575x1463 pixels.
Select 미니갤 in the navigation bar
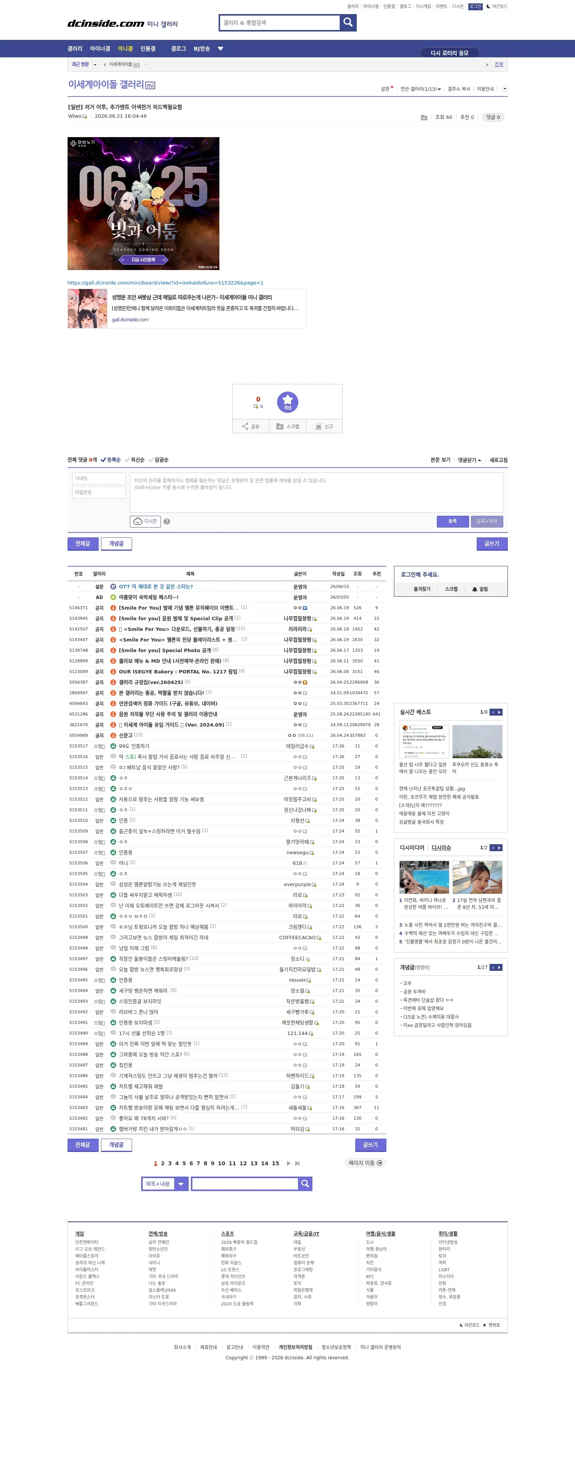[x=125, y=49]
